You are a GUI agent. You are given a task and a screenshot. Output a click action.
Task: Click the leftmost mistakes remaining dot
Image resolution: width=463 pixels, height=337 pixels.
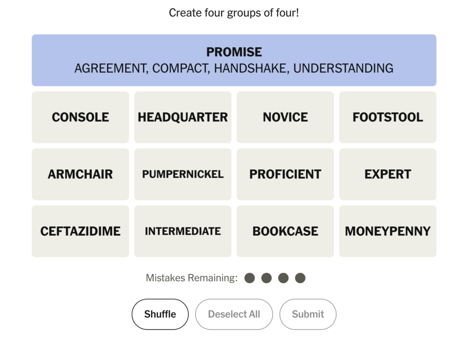[250, 278]
